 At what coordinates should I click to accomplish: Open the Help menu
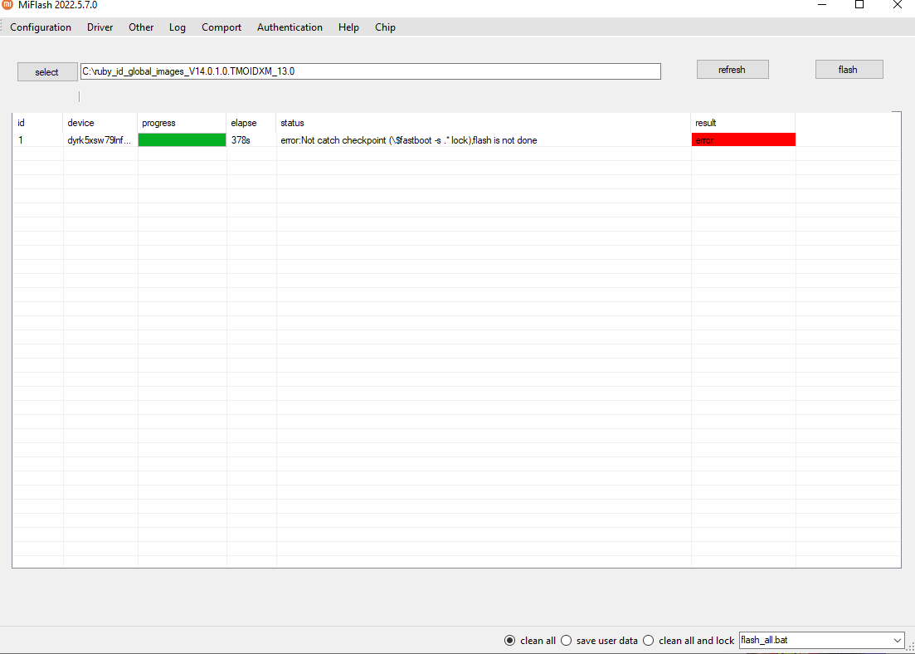pos(348,27)
